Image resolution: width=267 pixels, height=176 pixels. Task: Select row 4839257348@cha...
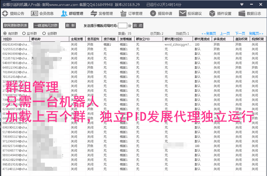(134, 146)
